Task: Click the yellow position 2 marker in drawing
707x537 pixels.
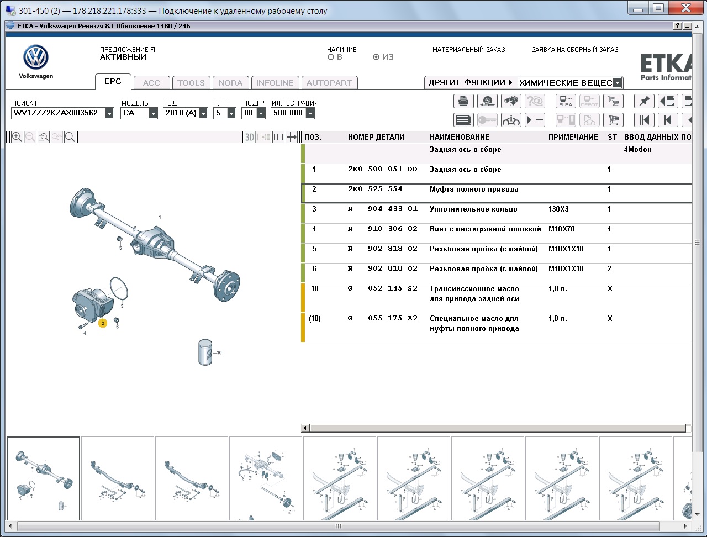Action: (x=103, y=323)
